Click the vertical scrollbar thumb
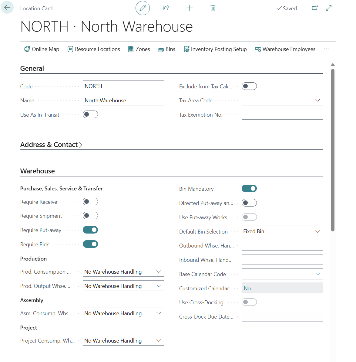 (x=333, y=150)
